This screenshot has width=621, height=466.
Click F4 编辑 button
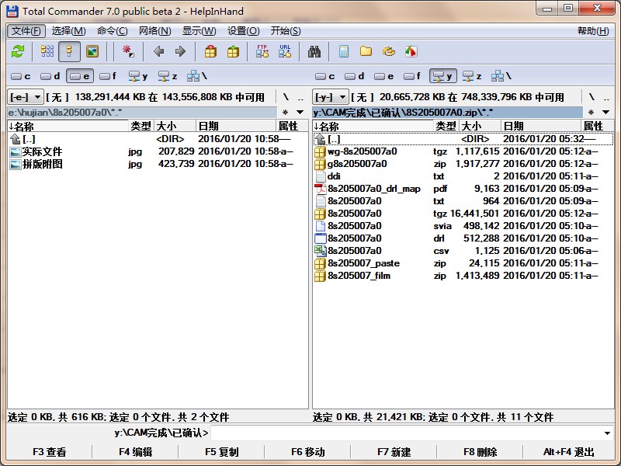tap(135, 452)
